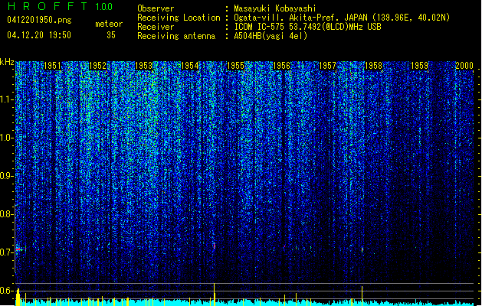Click the kHz axis unit label
The height and width of the screenshot is (306, 482).
[7, 62]
